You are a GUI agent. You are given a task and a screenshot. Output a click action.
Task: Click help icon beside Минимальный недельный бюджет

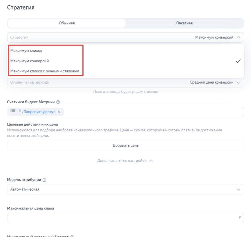tap(72, 236)
